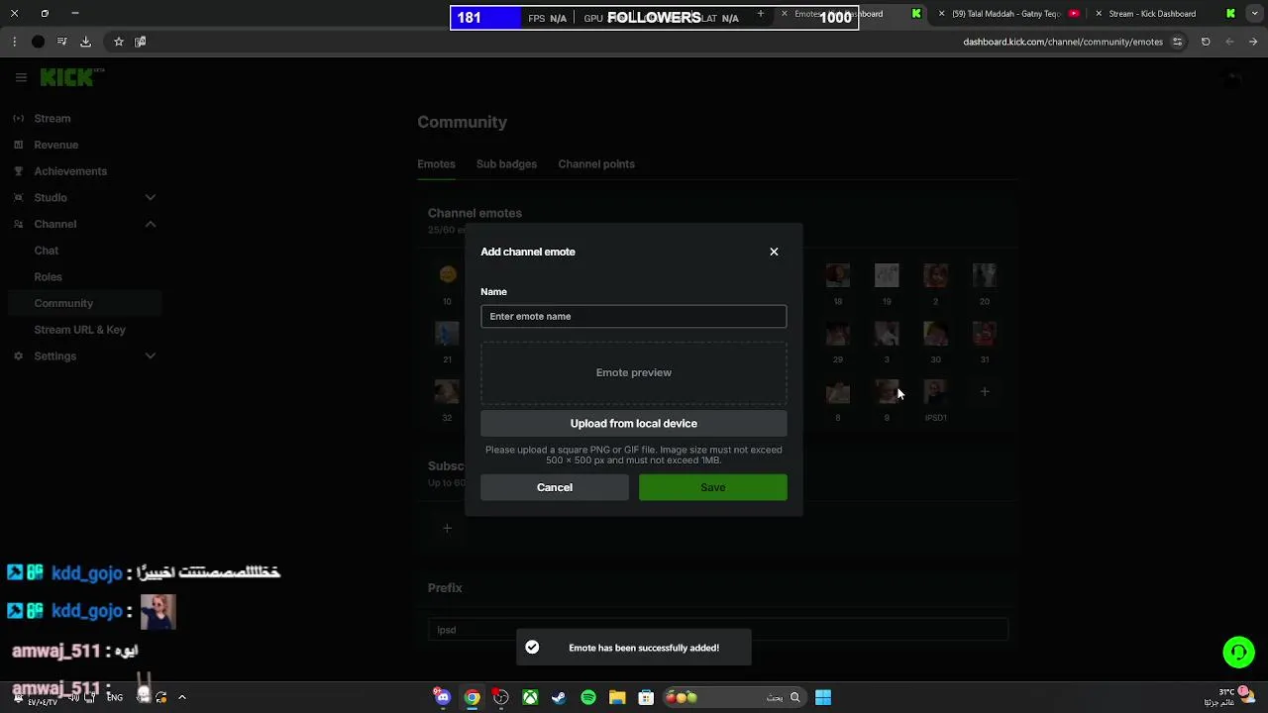
Task: Select emote thumbnail labeled 21
Action: coord(447,334)
